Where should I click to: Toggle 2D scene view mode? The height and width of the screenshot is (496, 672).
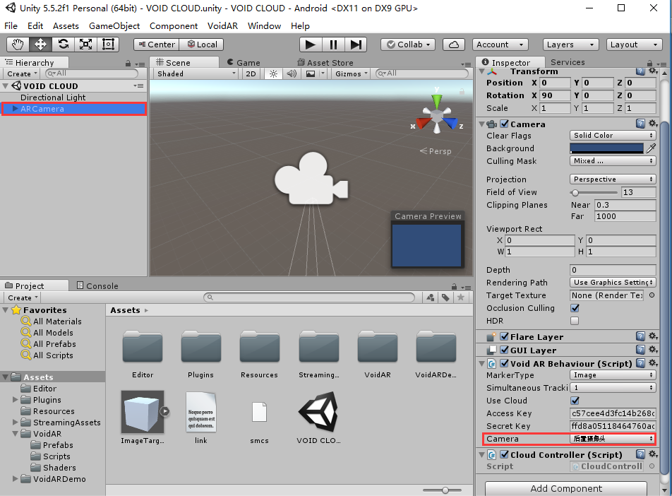coord(251,73)
